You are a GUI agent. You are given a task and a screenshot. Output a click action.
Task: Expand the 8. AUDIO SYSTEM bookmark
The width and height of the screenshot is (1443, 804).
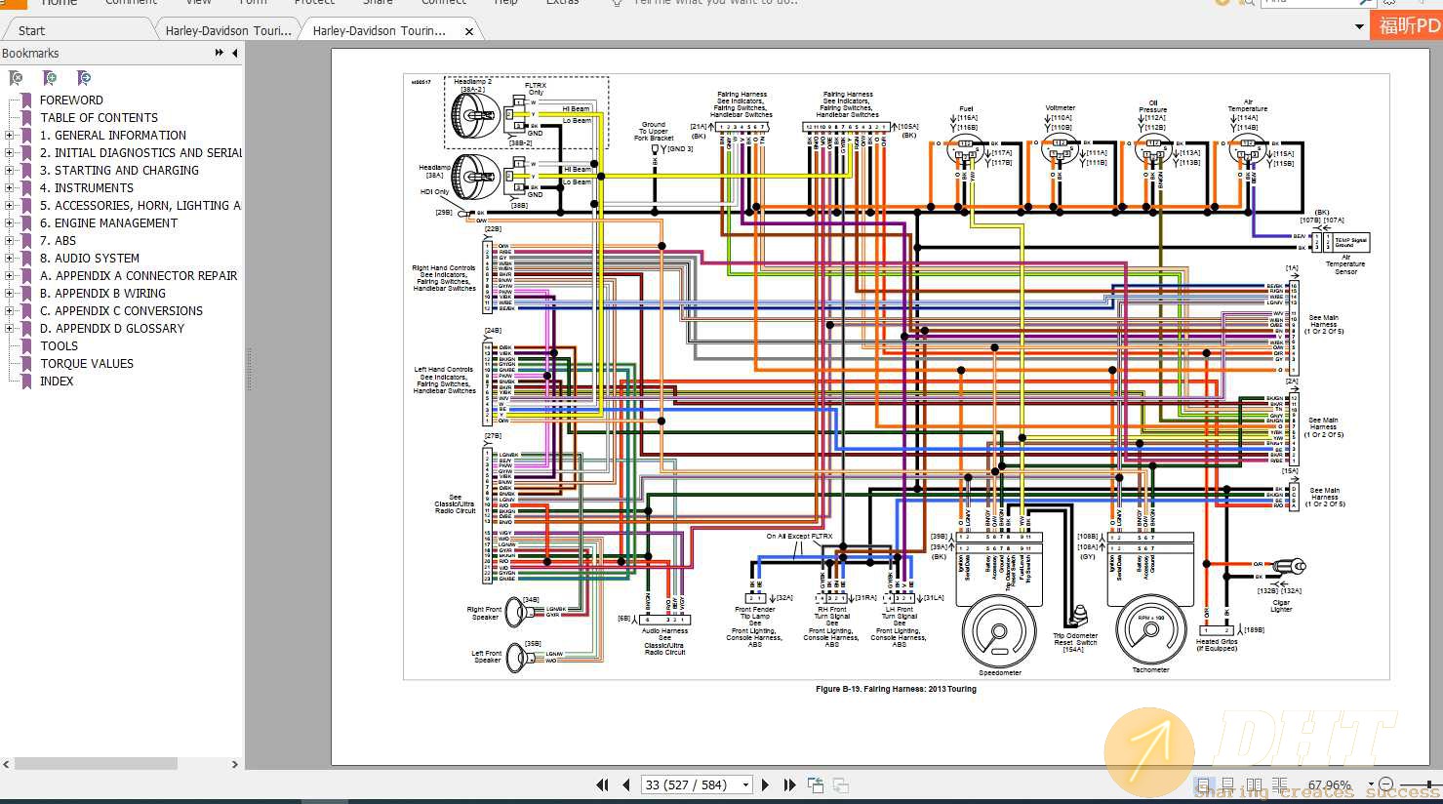click(10, 259)
